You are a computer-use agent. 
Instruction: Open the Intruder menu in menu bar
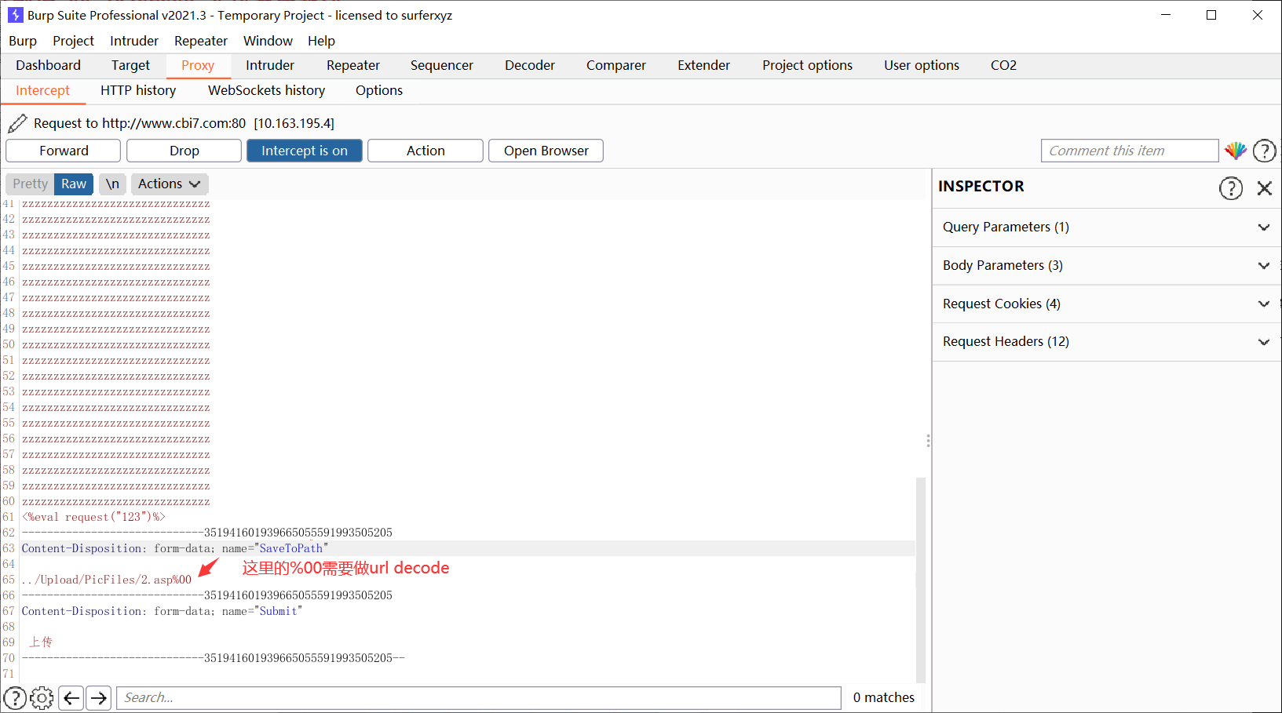click(x=134, y=41)
